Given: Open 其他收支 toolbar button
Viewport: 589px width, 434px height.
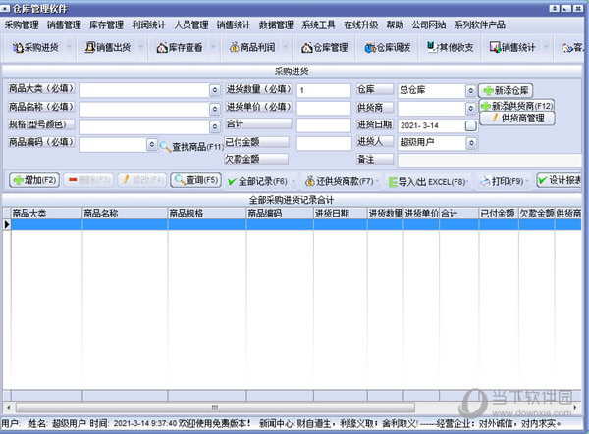Looking at the screenshot, I should (x=450, y=48).
